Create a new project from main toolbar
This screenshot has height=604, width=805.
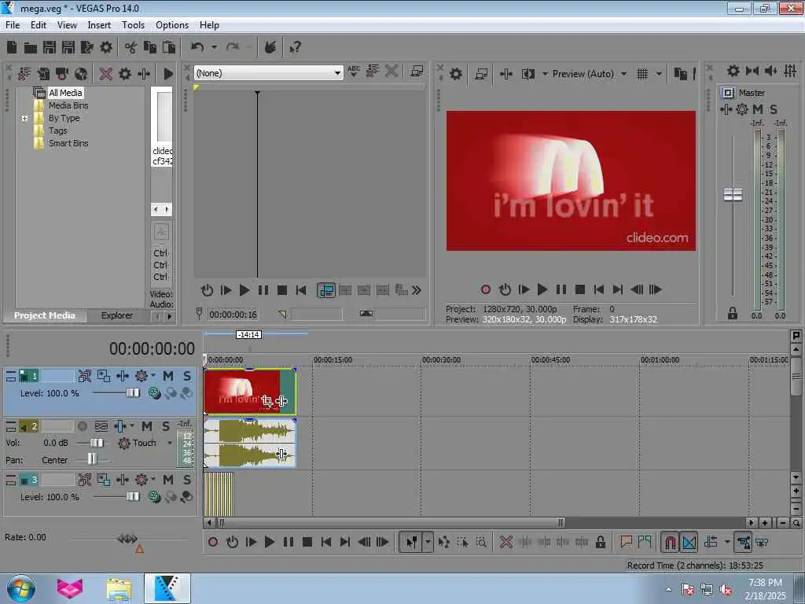(12, 48)
